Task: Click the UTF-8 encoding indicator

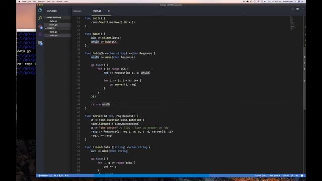Action: tap(285, 176)
